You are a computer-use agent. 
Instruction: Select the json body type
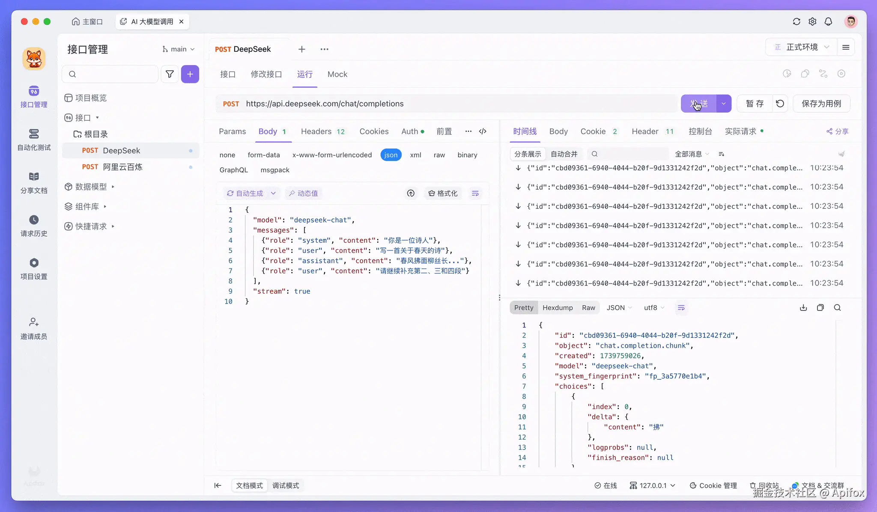click(391, 155)
